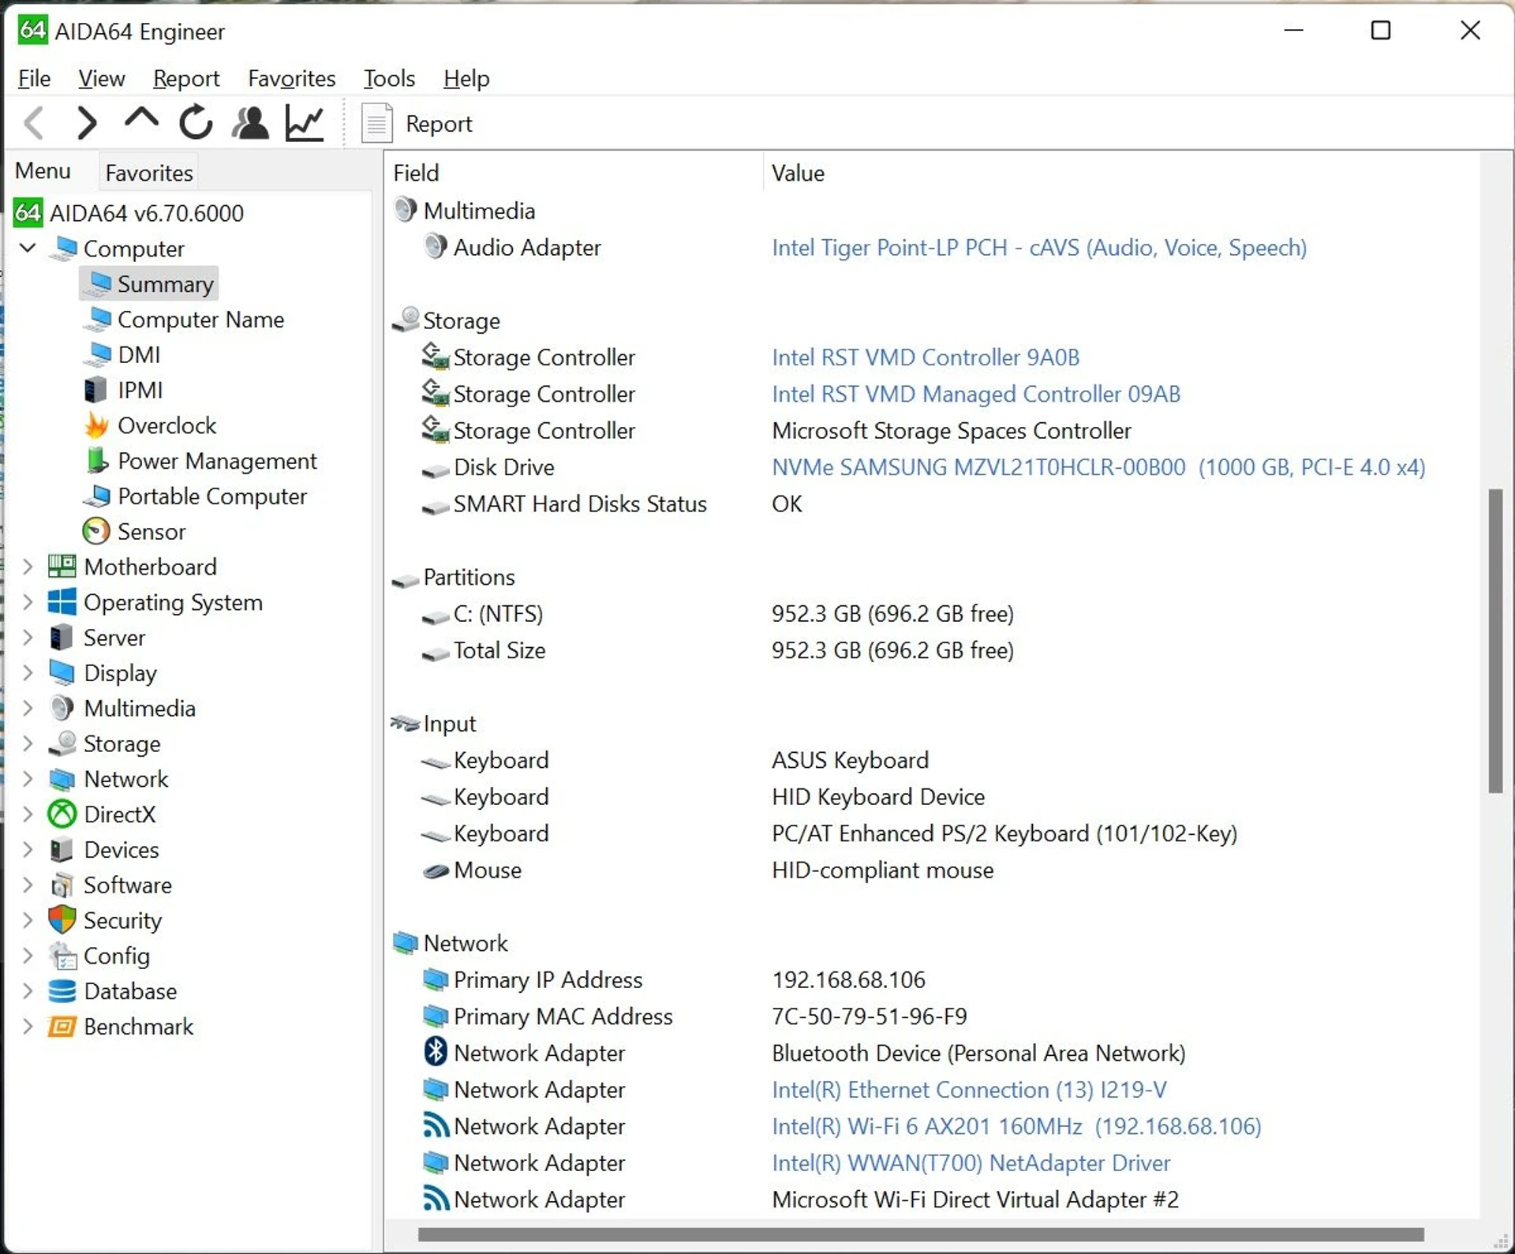Expand the DirectX tree node
This screenshot has width=1515, height=1254.
click(28, 814)
